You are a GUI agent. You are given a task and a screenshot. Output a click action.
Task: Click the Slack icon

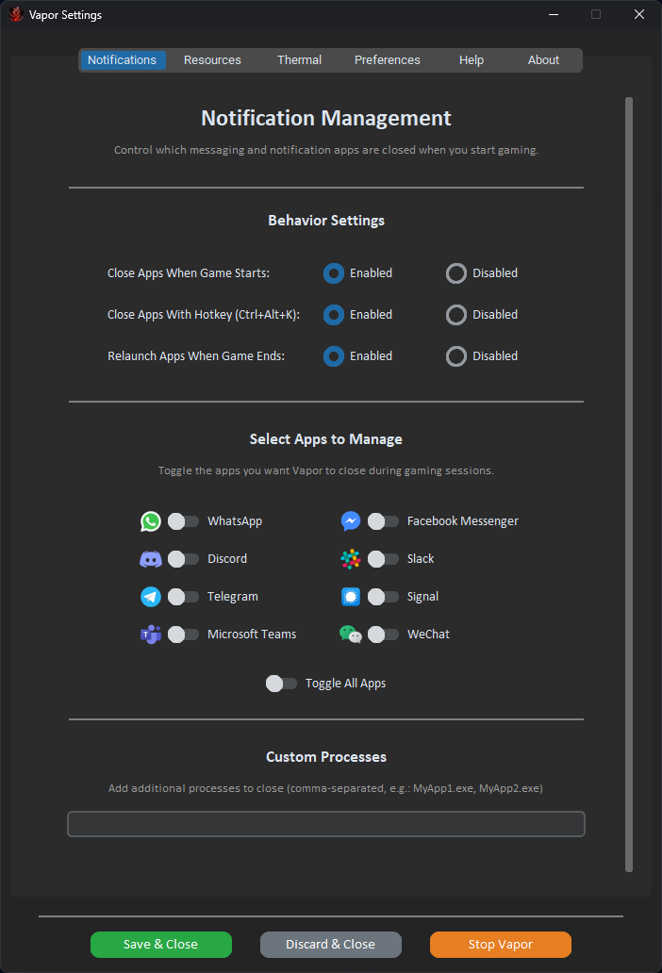coord(350,558)
